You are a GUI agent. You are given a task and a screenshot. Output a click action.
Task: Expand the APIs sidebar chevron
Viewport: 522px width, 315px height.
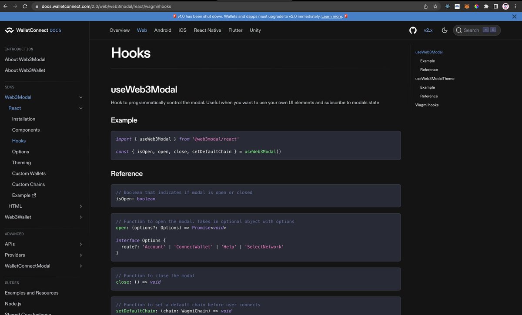[x=81, y=244]
